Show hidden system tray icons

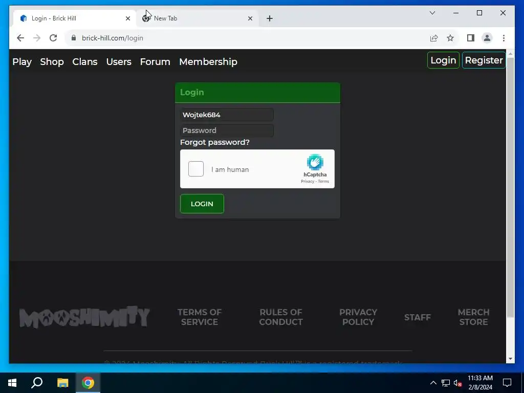[433, 383]
